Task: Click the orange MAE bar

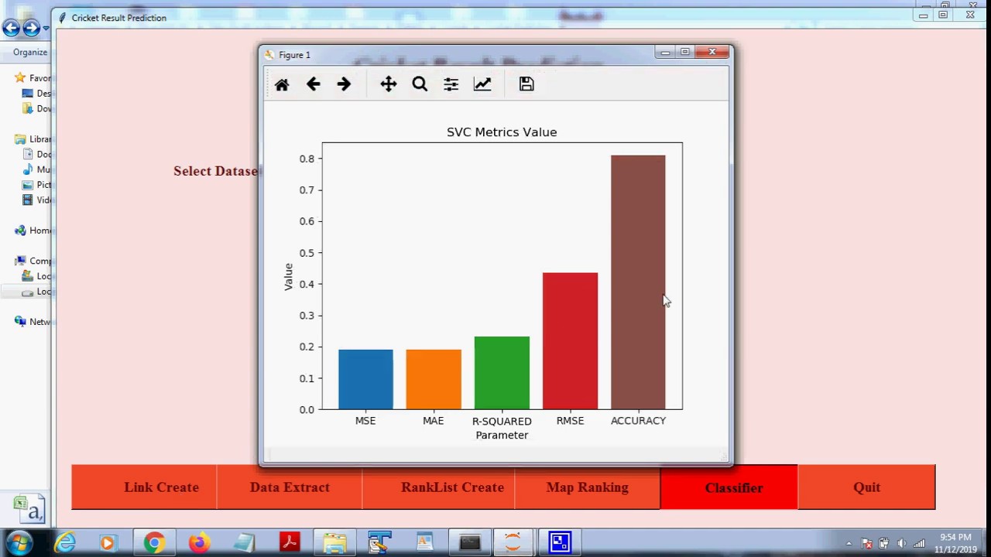Action: pos(434,379)
